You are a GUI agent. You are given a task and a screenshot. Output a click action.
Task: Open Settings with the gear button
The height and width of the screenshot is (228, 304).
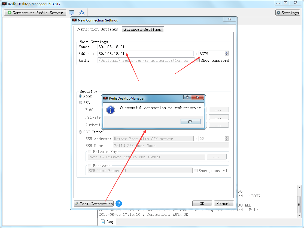click(x=288, y=13)
